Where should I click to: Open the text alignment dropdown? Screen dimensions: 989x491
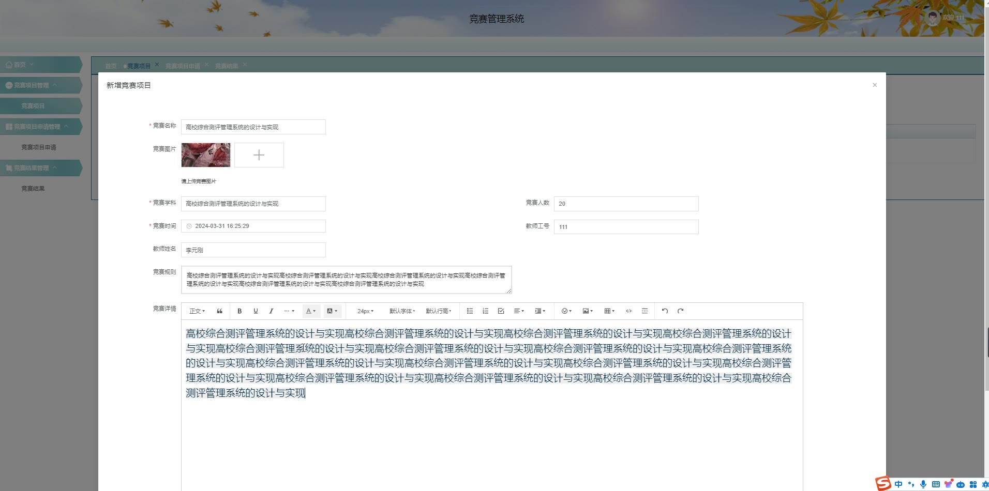coord(519,311)
